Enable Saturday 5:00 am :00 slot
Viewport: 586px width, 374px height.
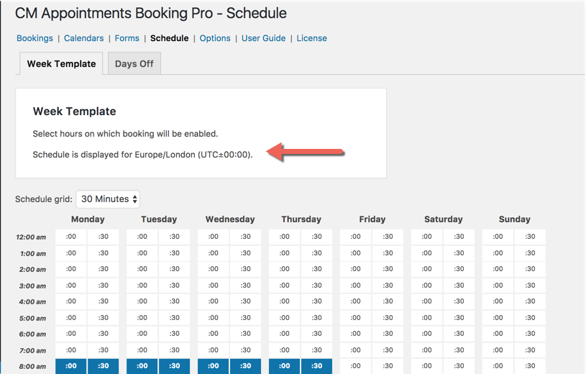tap(426, 318)
